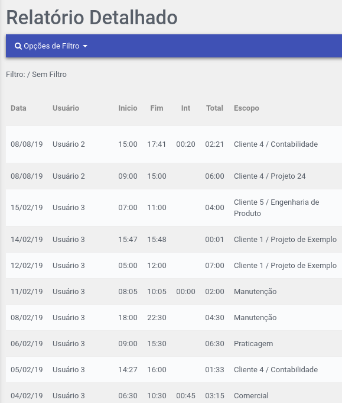Screen dimensions: 342x403
Task: Click the Fim column header
Action: coord(157,108)
